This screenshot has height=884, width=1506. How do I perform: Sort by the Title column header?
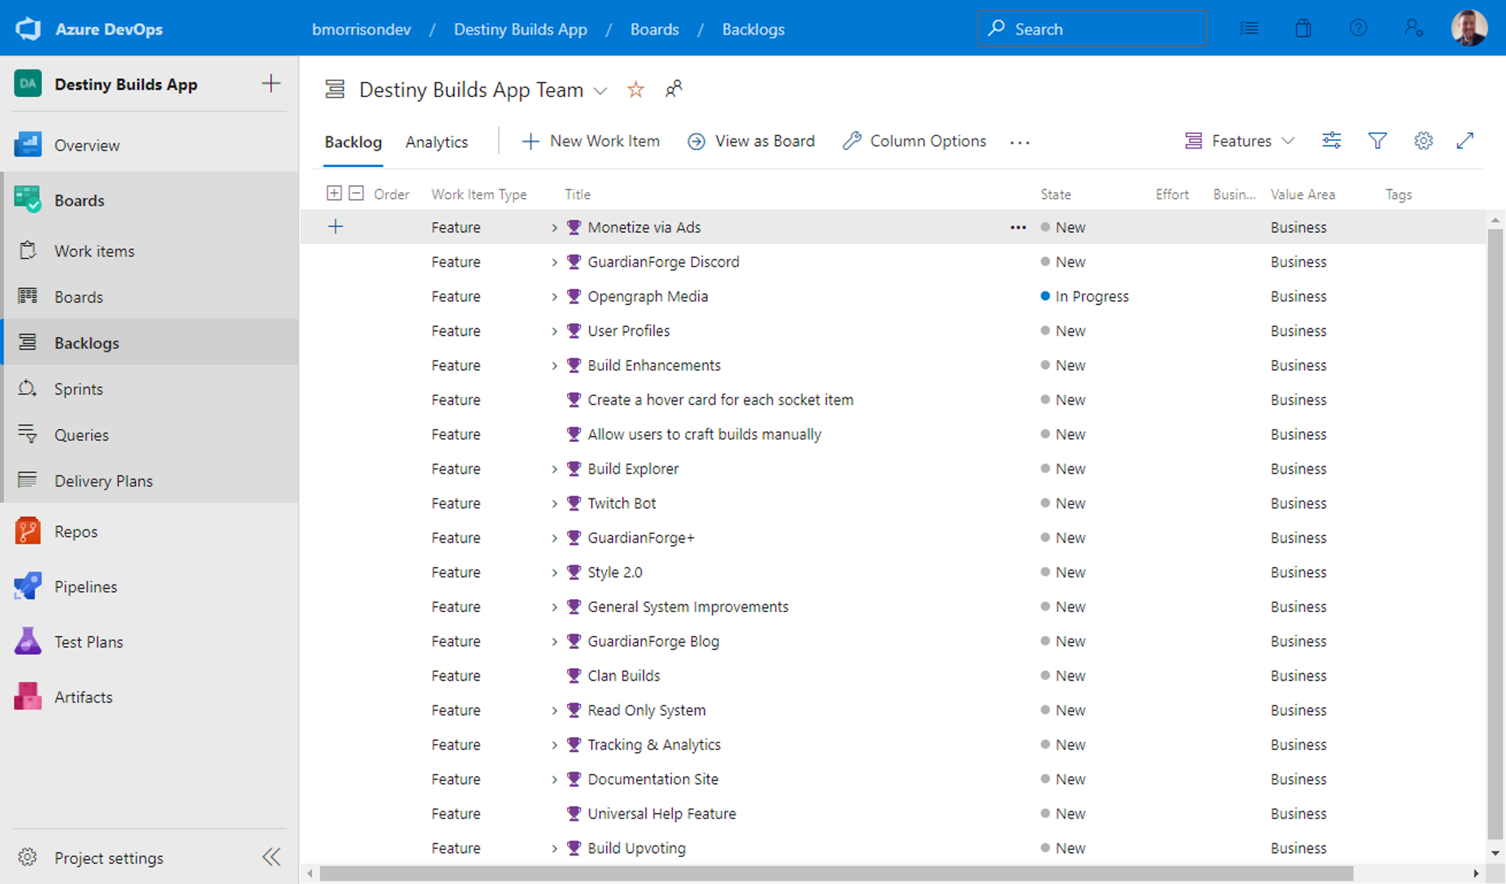click(x=578, y=194)
